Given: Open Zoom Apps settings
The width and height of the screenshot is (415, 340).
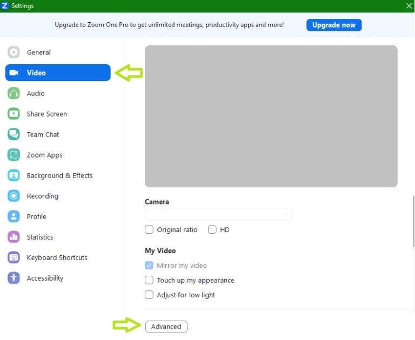Looking at the screenshot, I should click(x=58, y=155).
